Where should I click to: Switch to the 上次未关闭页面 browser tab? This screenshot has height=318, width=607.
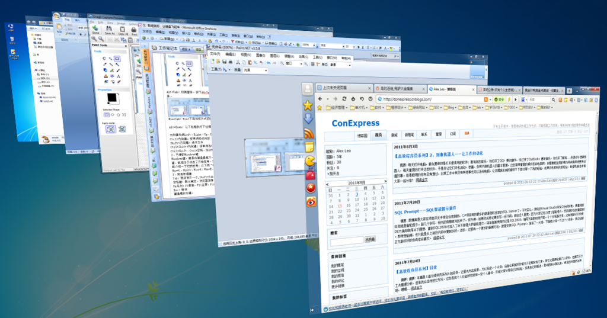pos(344,89)
